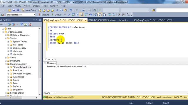Collapse the orderssatabase database node
This screenshot has height=105, width=188.
point(3,32)
